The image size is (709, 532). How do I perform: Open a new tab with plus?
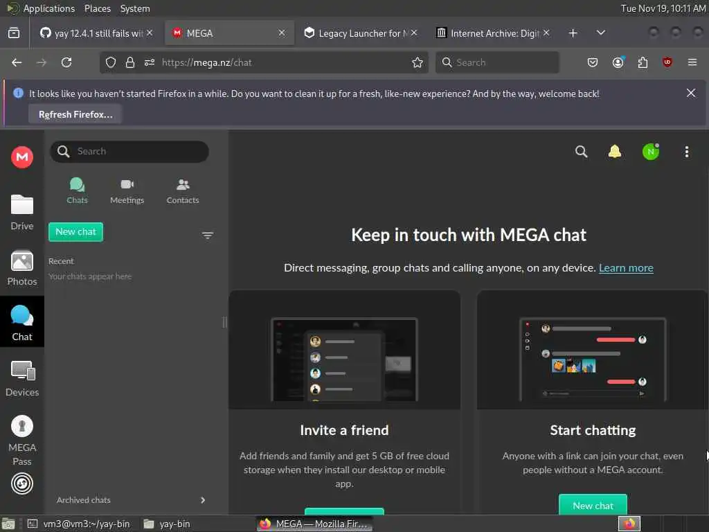point(573,33)
